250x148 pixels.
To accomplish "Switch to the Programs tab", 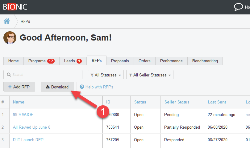I will click(41, 61).
